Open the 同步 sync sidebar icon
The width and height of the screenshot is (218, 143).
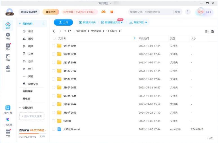coord(8,47)
